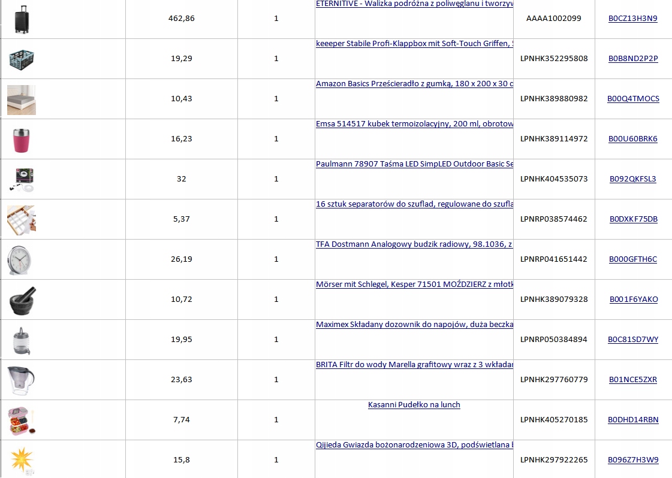Select the price cell 19,95
The width and height of the screenshot is (672, 478).
(181, 339)
